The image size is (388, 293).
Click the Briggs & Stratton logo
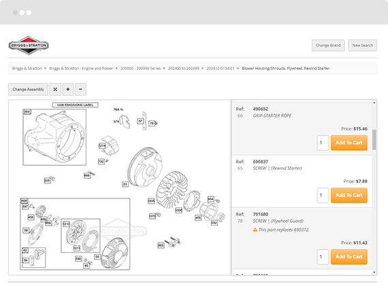click(29, 46)
